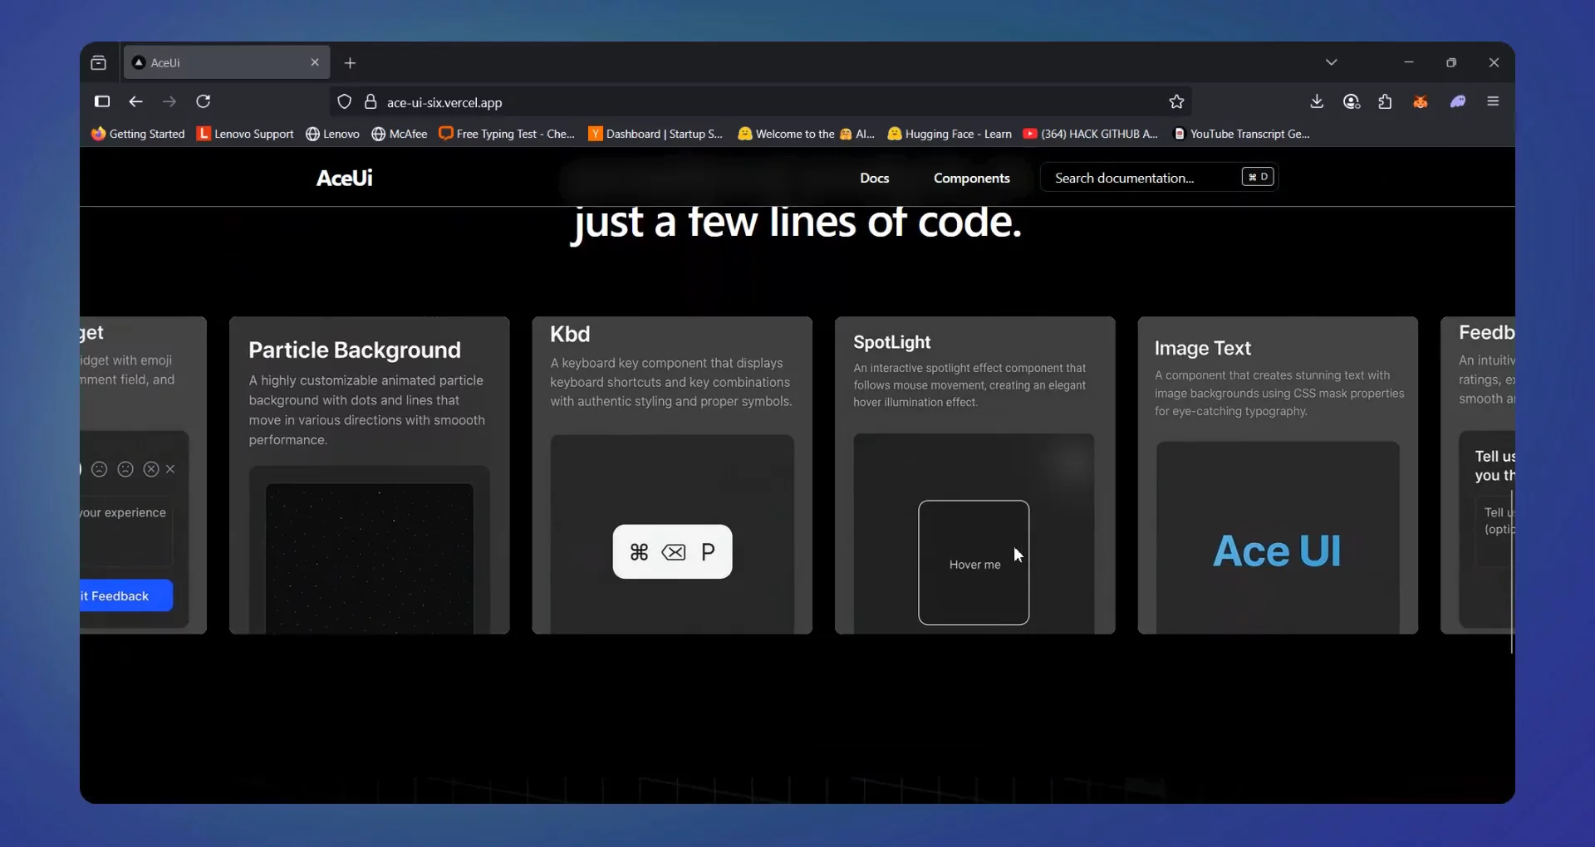Open the recent tabs view icon

point(99,63)
